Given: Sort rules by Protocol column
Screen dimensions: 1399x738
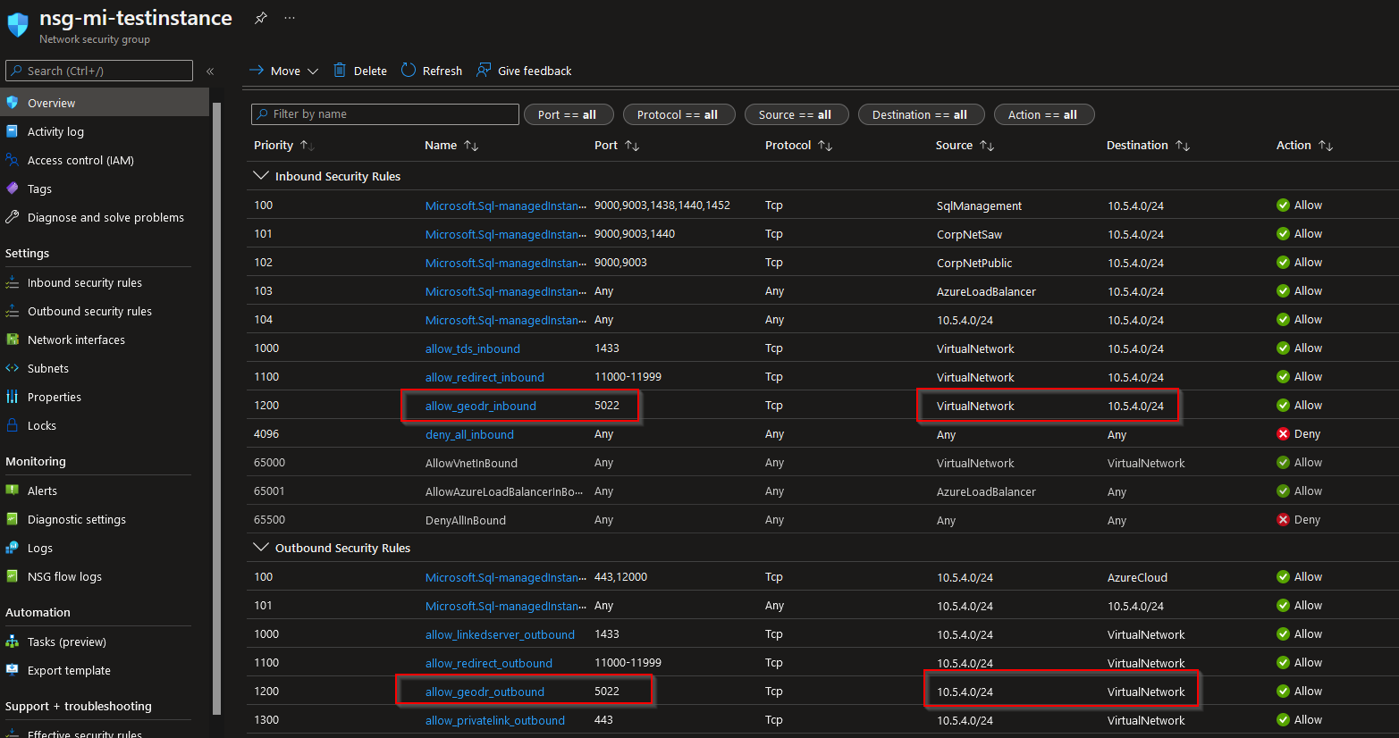Looking at the screenshot, I should coord(798,145).
